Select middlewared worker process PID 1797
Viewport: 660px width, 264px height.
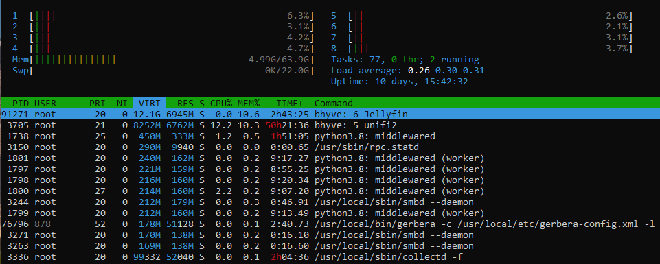tap(330, 169)
